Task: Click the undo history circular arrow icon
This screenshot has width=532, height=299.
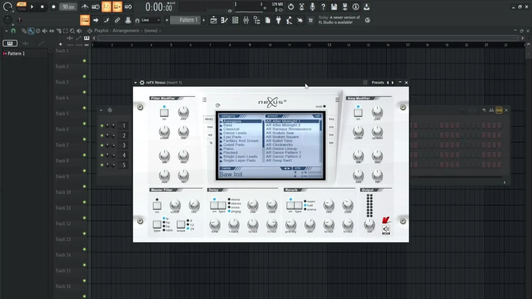Action: point(291,7)
